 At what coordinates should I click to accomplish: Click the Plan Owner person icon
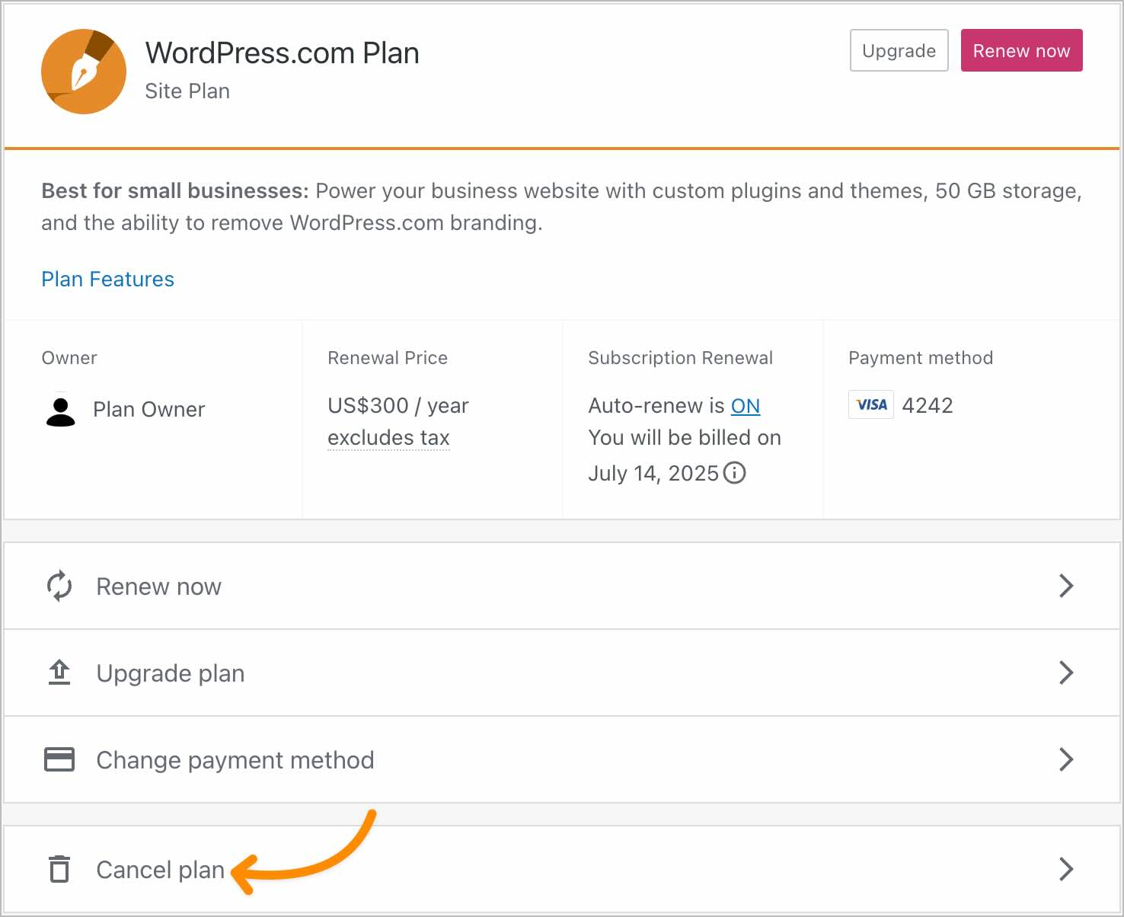pos(61,411)
